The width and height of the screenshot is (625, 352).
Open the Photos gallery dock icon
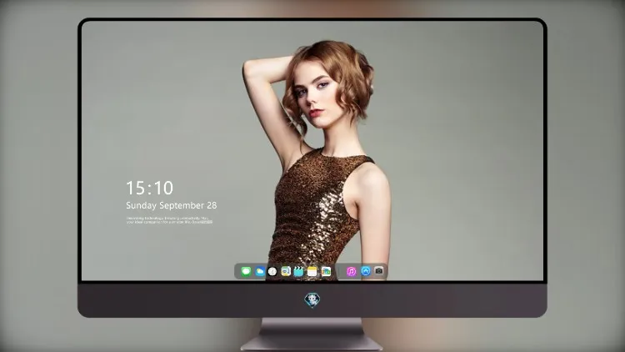click(x=326, y=272)
